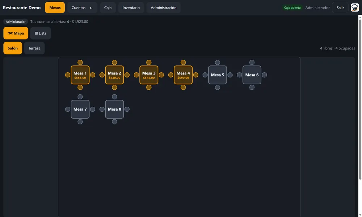Select the Terraza area tab
Viewport: 362px width, 217px height.
click(x=34, y=48)
